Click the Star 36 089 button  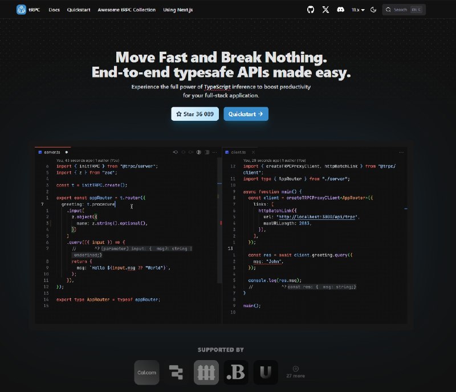click(195, 114)
